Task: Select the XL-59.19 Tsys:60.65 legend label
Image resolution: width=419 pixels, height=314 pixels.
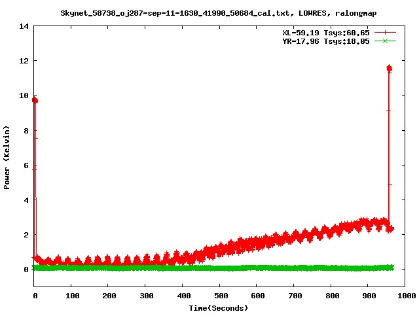Action: (x=326, y=33)
